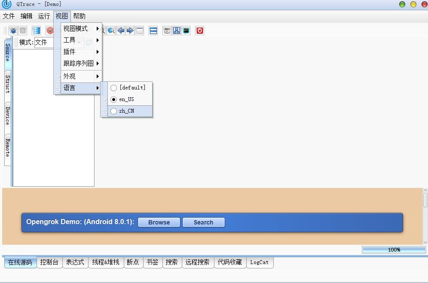
Task: Select the zh_CN language option
Action: pyautogui.click(x=127, y=111)
